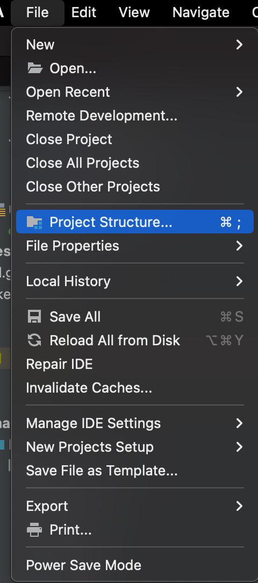Open the Manage IDE Settings submenu
Image resolution: width=258 pixels, height=583 pixels.
click(x=135, y=423)
